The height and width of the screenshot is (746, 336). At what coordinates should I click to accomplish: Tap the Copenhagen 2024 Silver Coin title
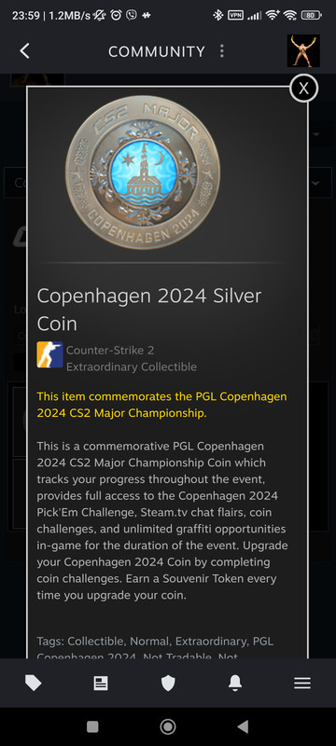tap(149, 310)
